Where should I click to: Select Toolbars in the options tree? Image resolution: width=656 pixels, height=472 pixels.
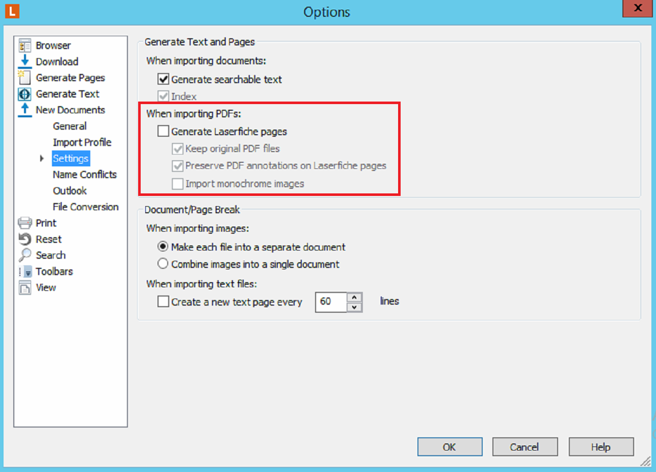(x=55, y=271)
